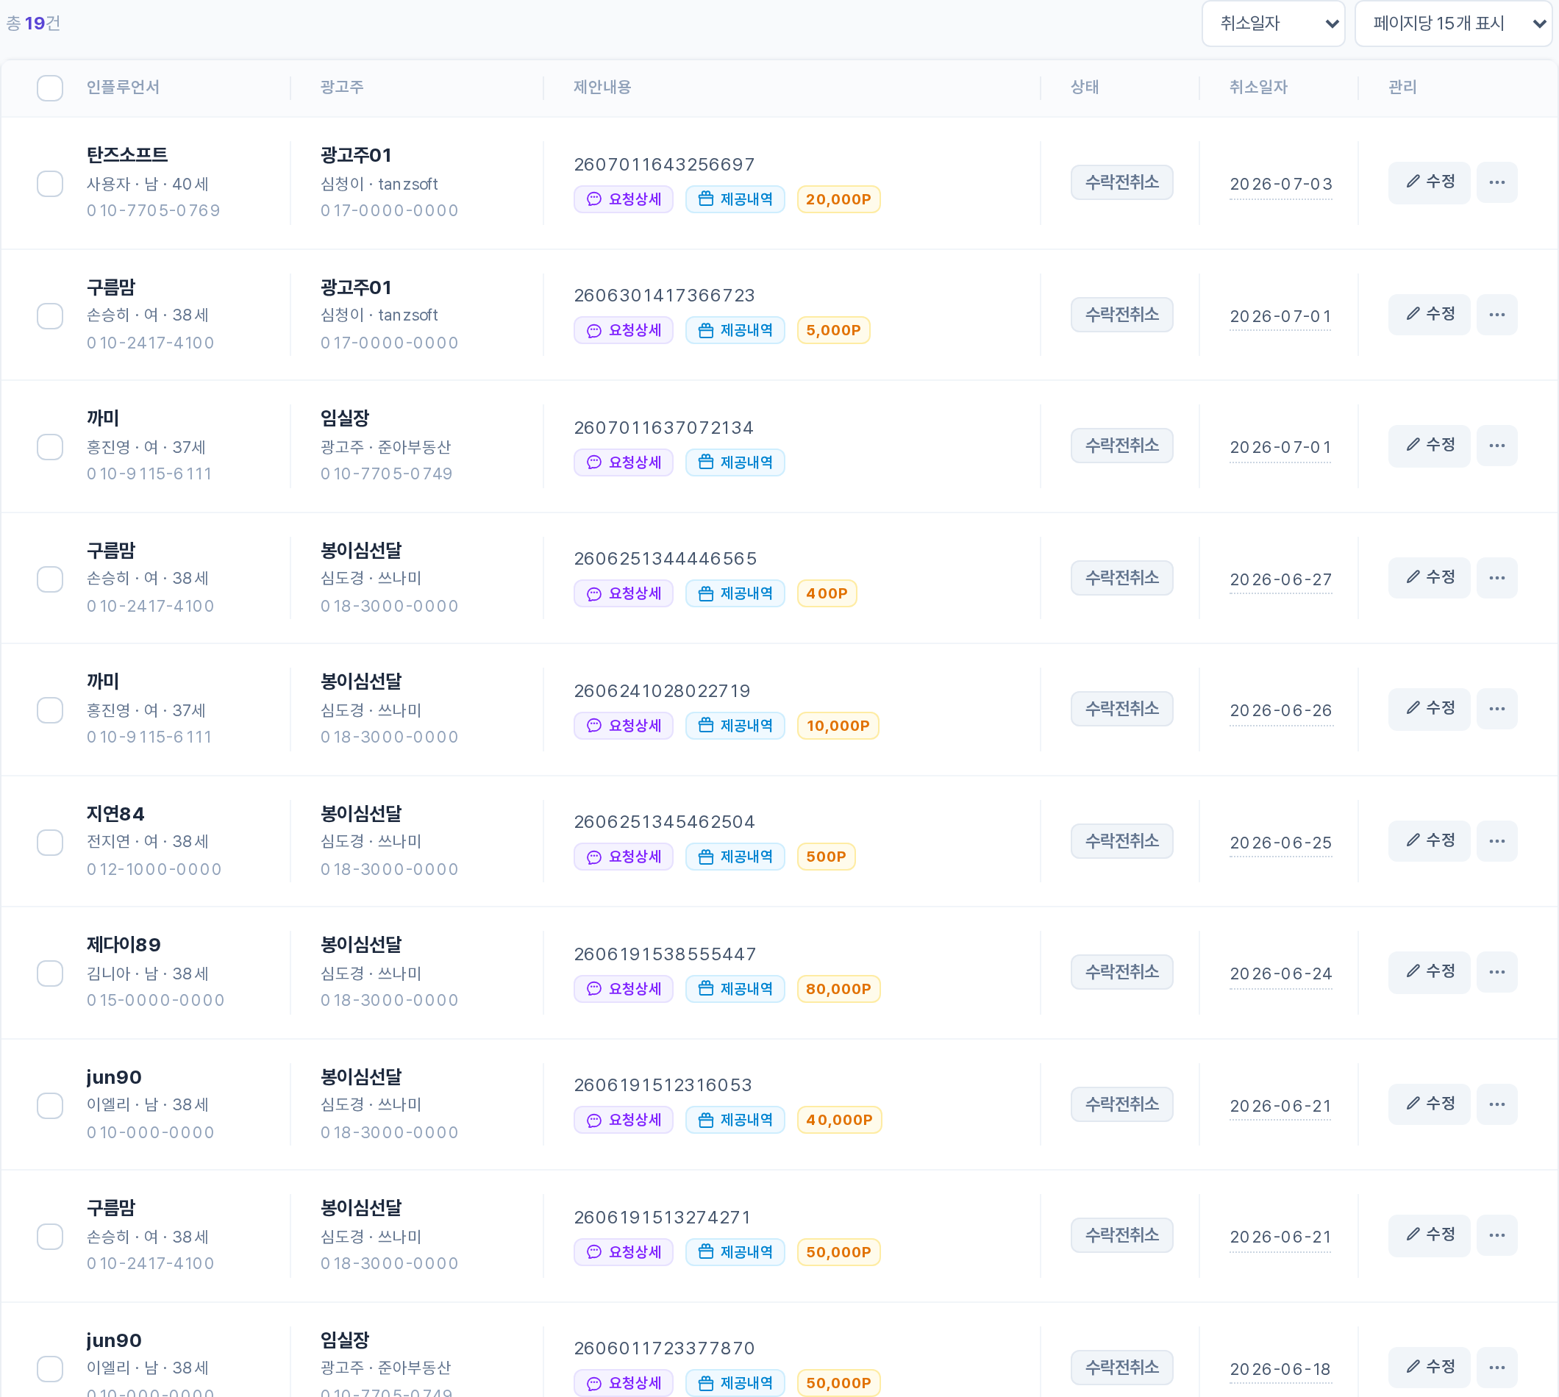Image resolution: width=1559 pixels, height=1397 pixels.
Task: Tick checkbox for jun90 proposal 2606191512316053
Action: [50, 1106]
